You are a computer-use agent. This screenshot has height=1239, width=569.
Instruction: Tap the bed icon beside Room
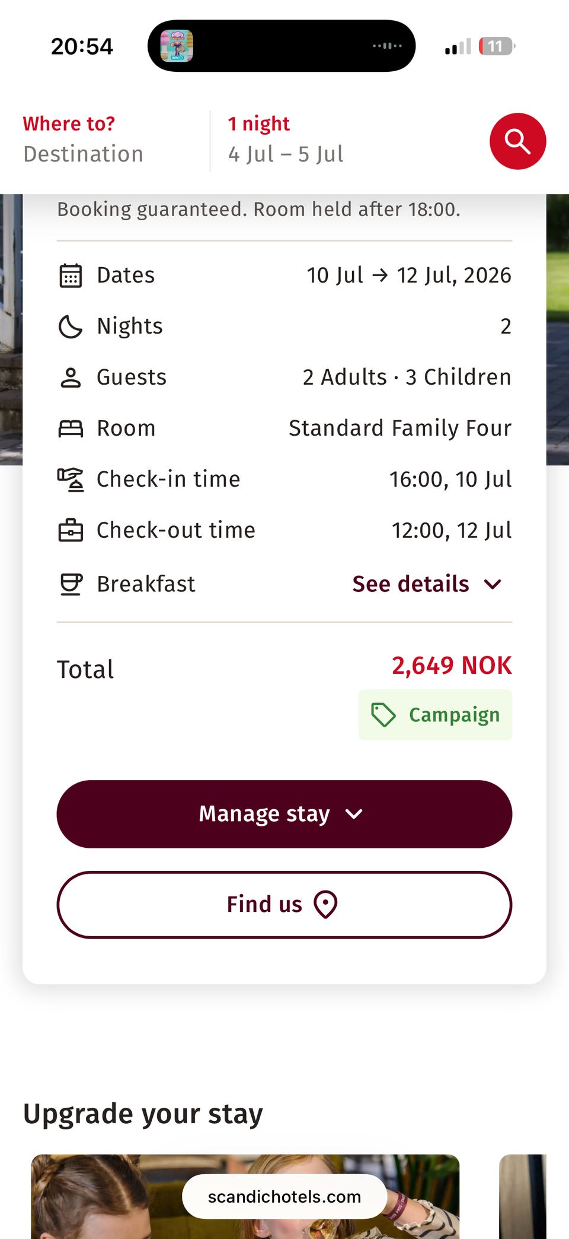[71, 429]
